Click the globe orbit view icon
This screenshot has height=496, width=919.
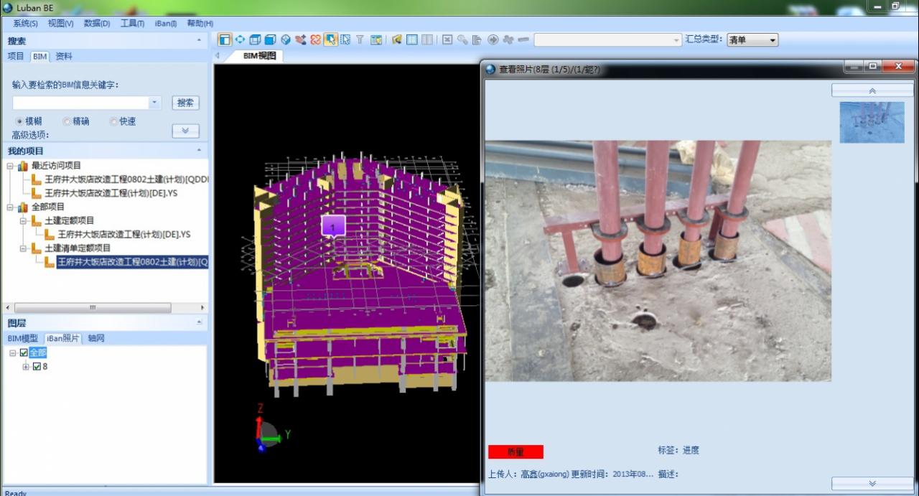285,39
